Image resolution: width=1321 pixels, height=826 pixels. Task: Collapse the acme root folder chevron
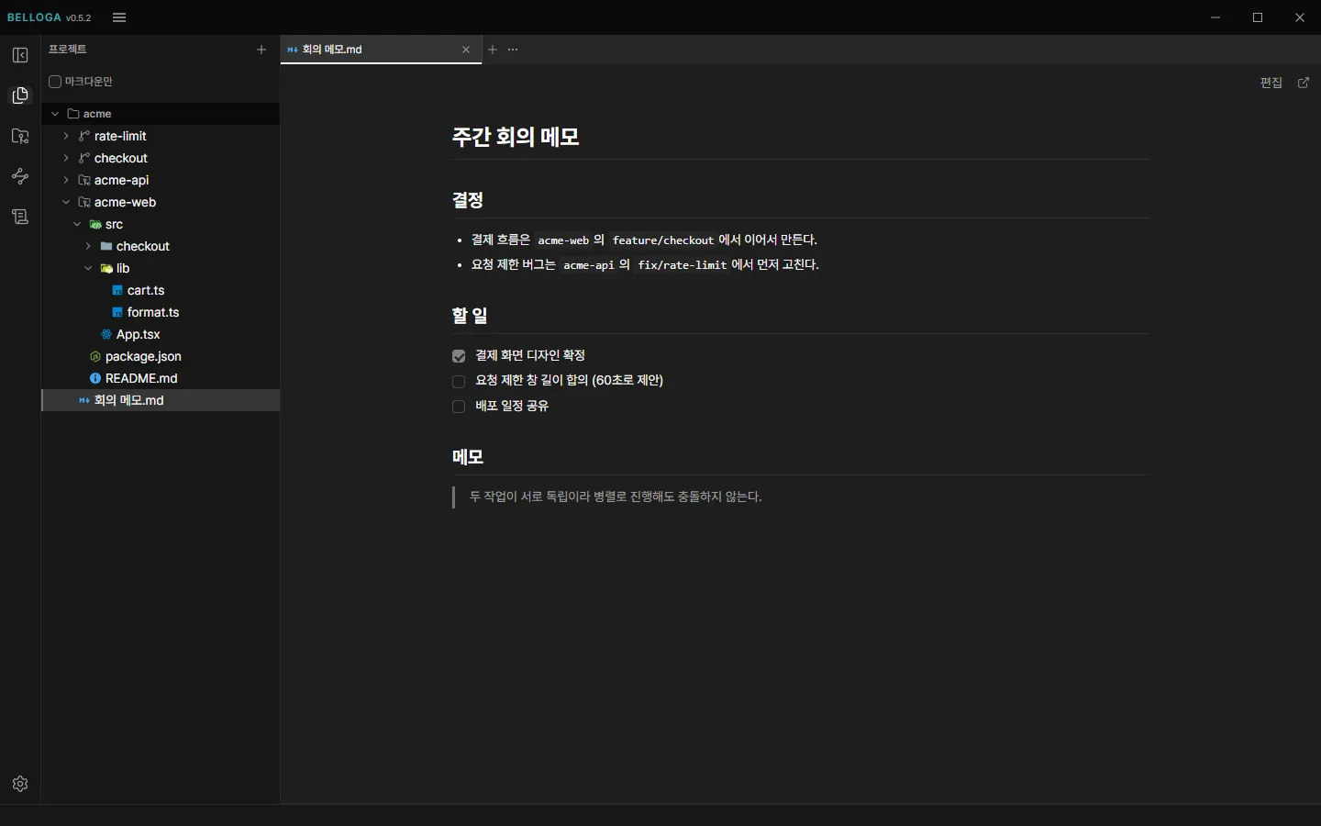click(x=55, y=114)
